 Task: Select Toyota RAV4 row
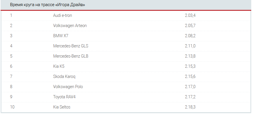click(x=126, y=97)
